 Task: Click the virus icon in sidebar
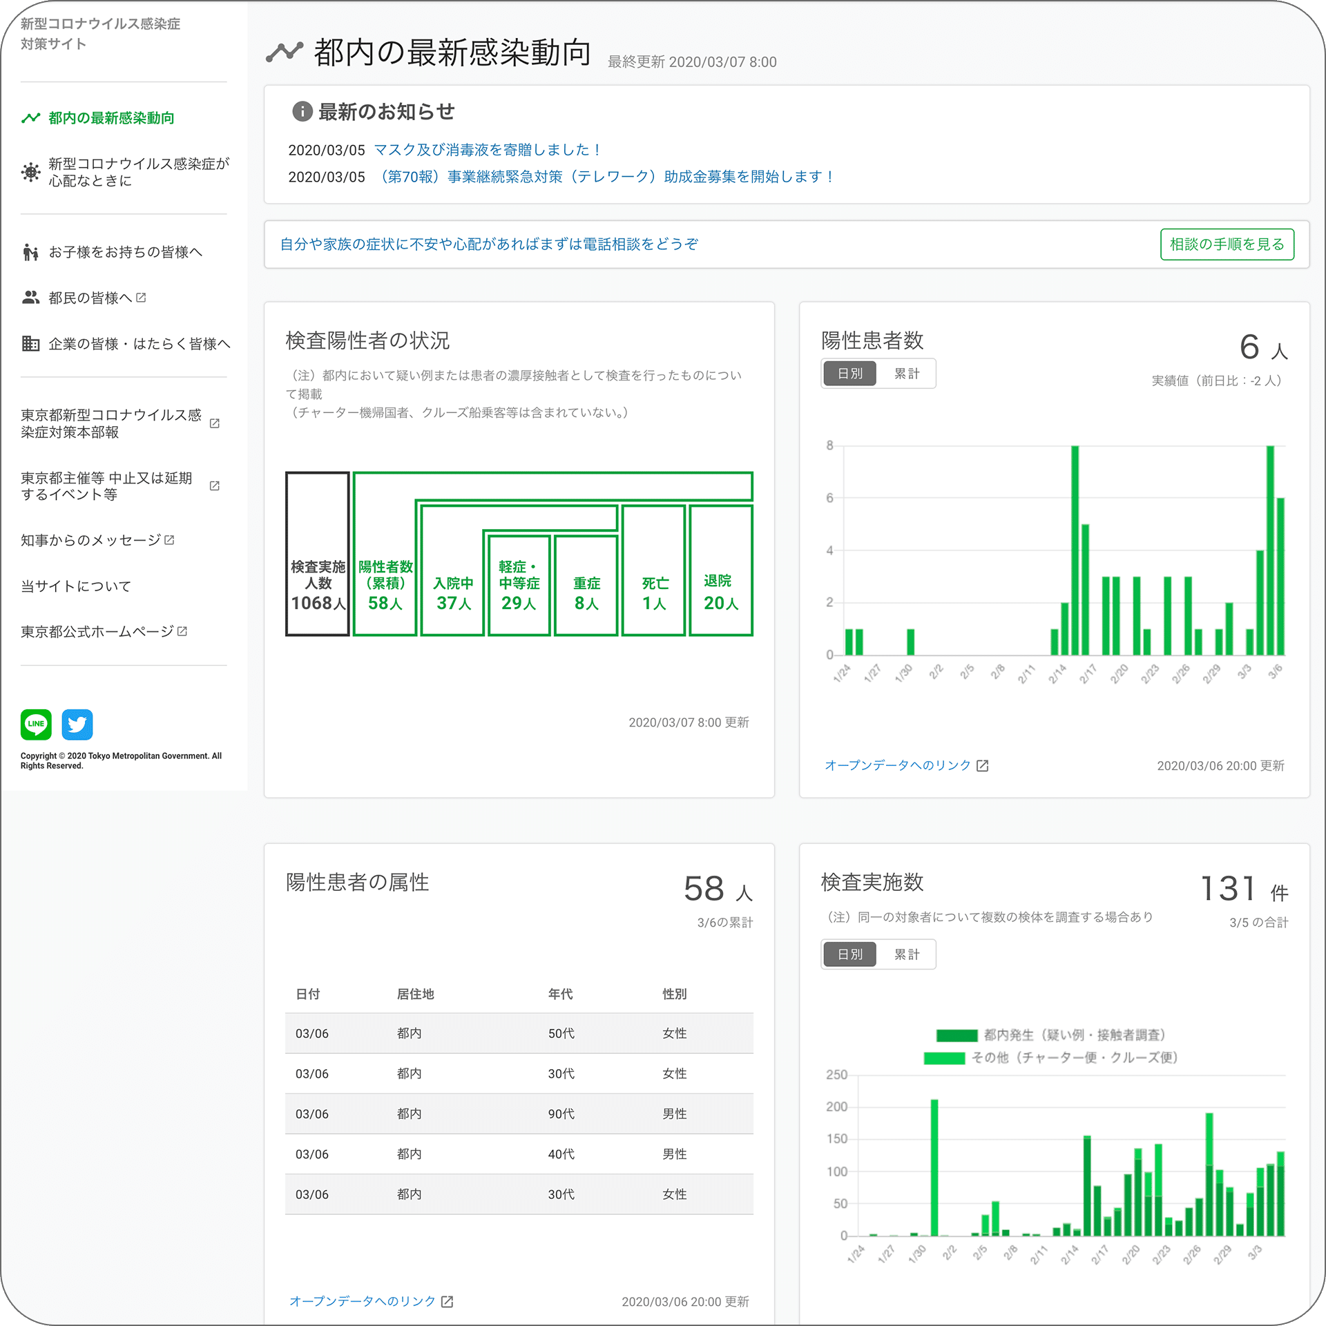tap(30, 172)
